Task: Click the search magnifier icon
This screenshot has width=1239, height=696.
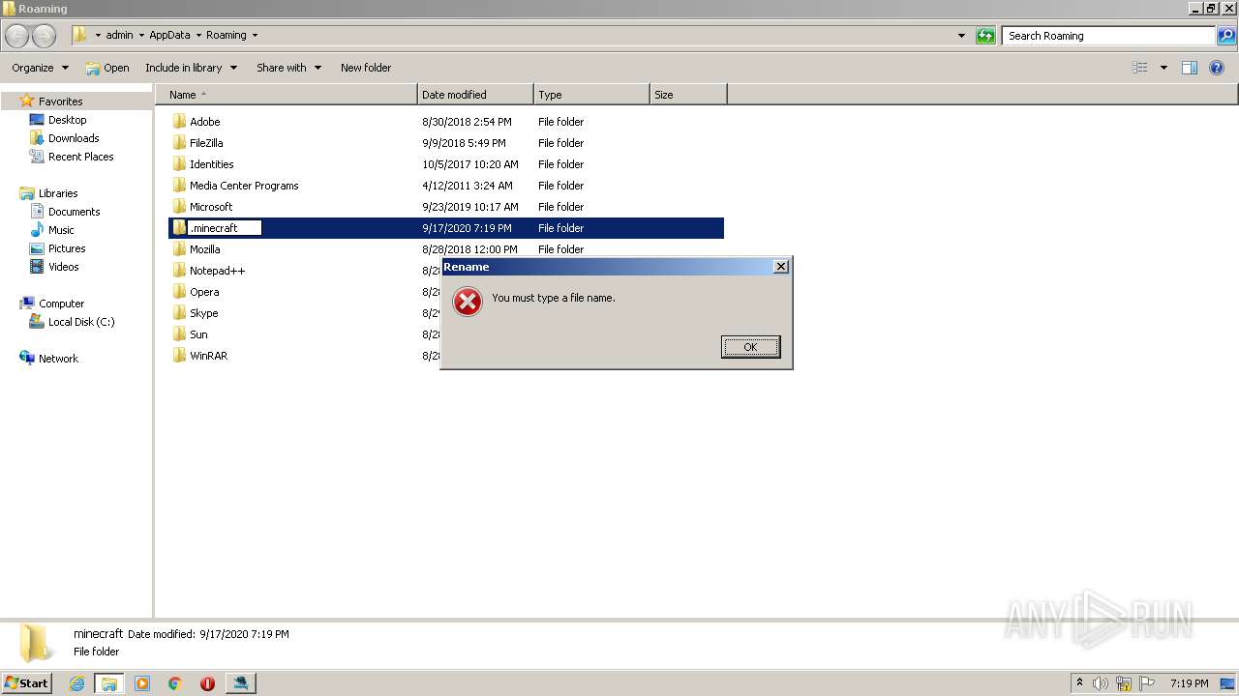Action: coord(1226,36)
